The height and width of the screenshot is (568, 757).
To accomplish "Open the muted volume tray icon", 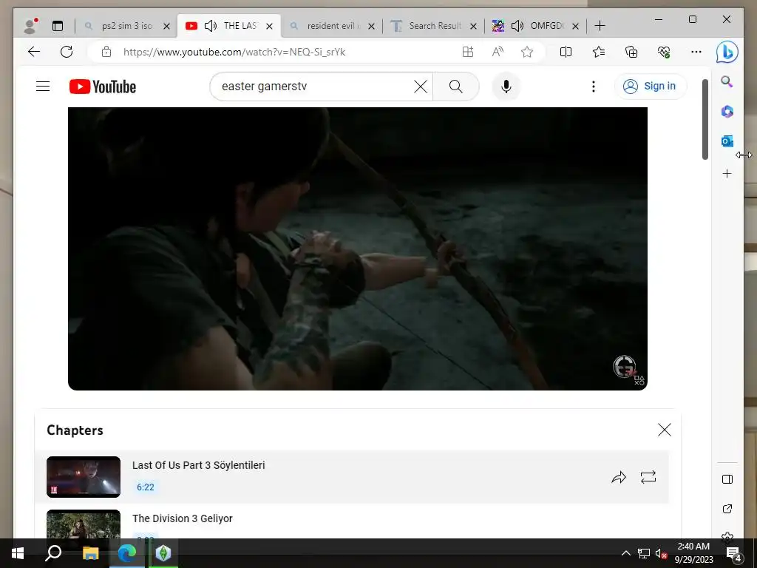I will click(661, 553).
